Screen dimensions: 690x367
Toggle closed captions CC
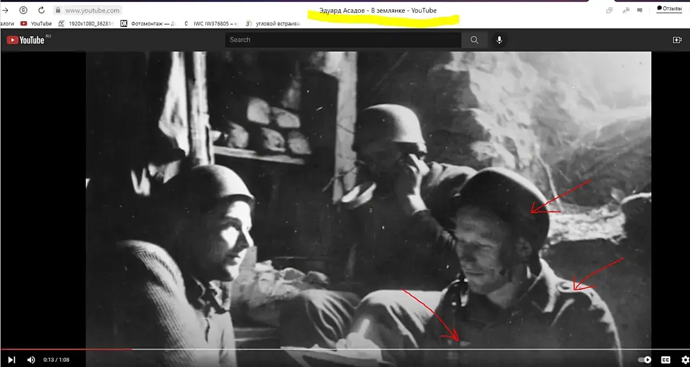click(666, 360)
